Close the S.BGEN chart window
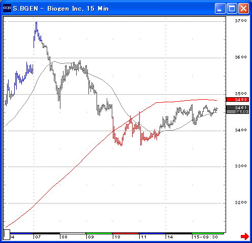 click(x=243, y=8)
